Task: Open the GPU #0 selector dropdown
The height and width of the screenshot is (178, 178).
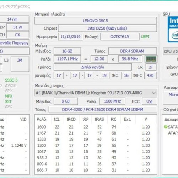Action: (x=171, y=51)
